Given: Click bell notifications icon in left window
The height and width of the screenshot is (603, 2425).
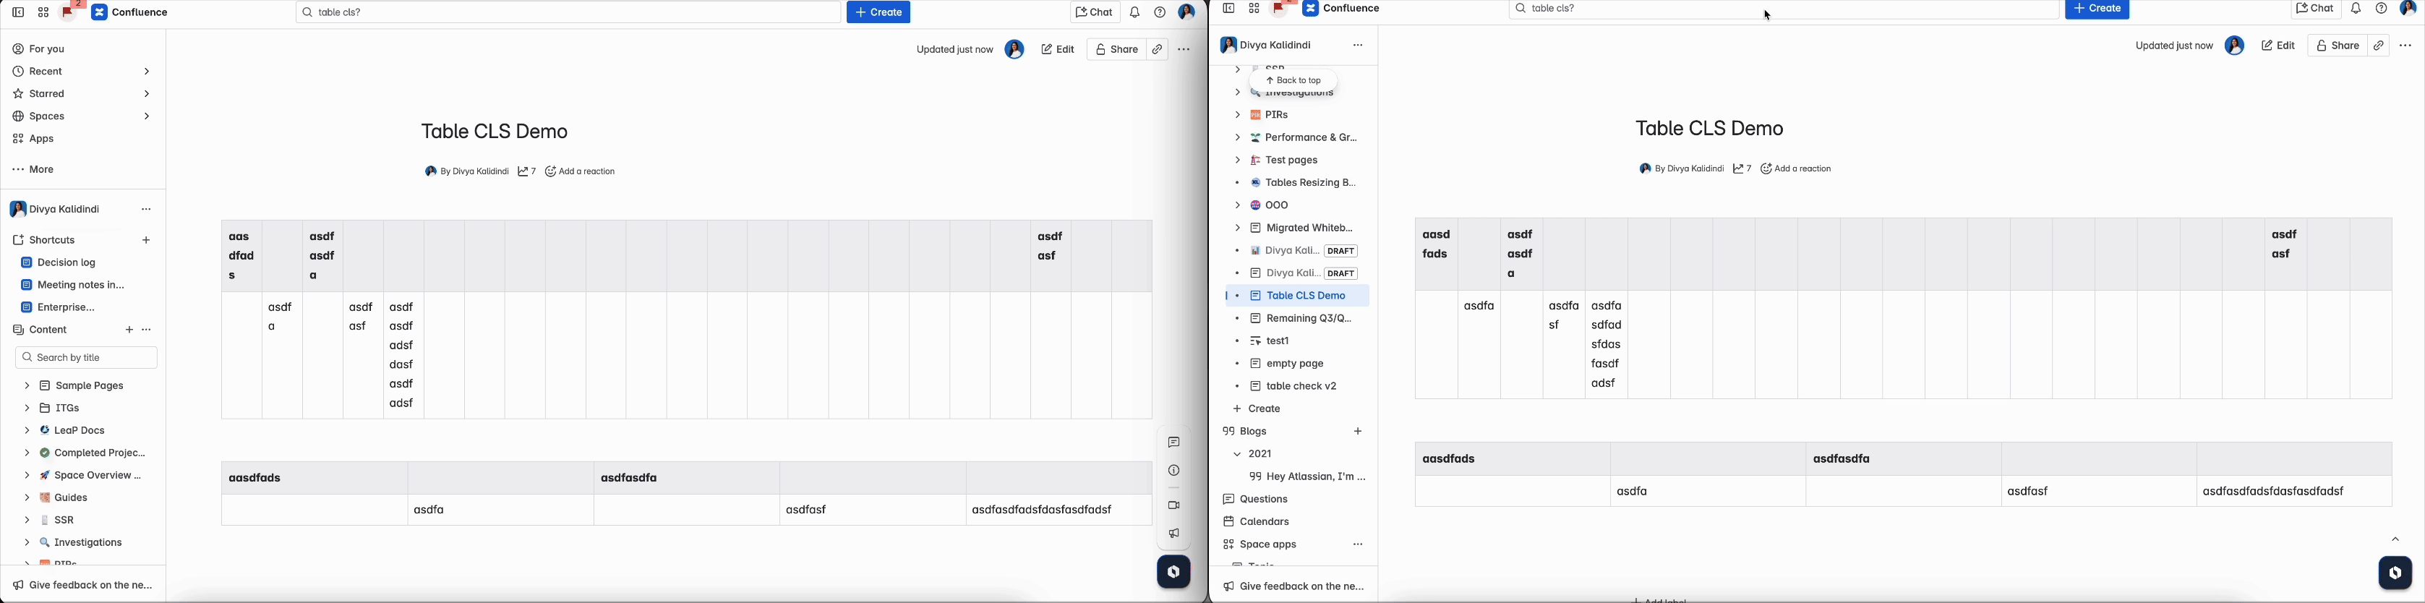Looking at the screenshot, I should tap(1135, 13).
